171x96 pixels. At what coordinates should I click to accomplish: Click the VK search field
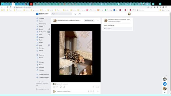[x=61, y=14]
